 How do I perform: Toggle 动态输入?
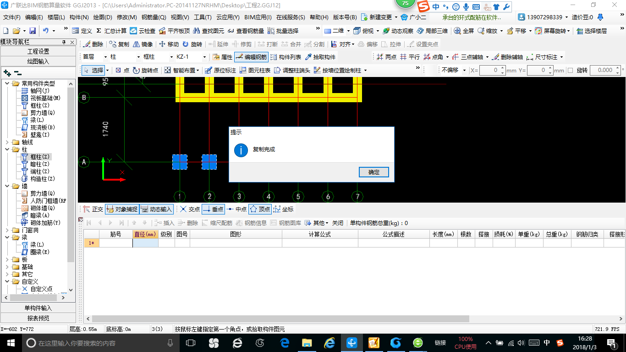click(156, 209)
